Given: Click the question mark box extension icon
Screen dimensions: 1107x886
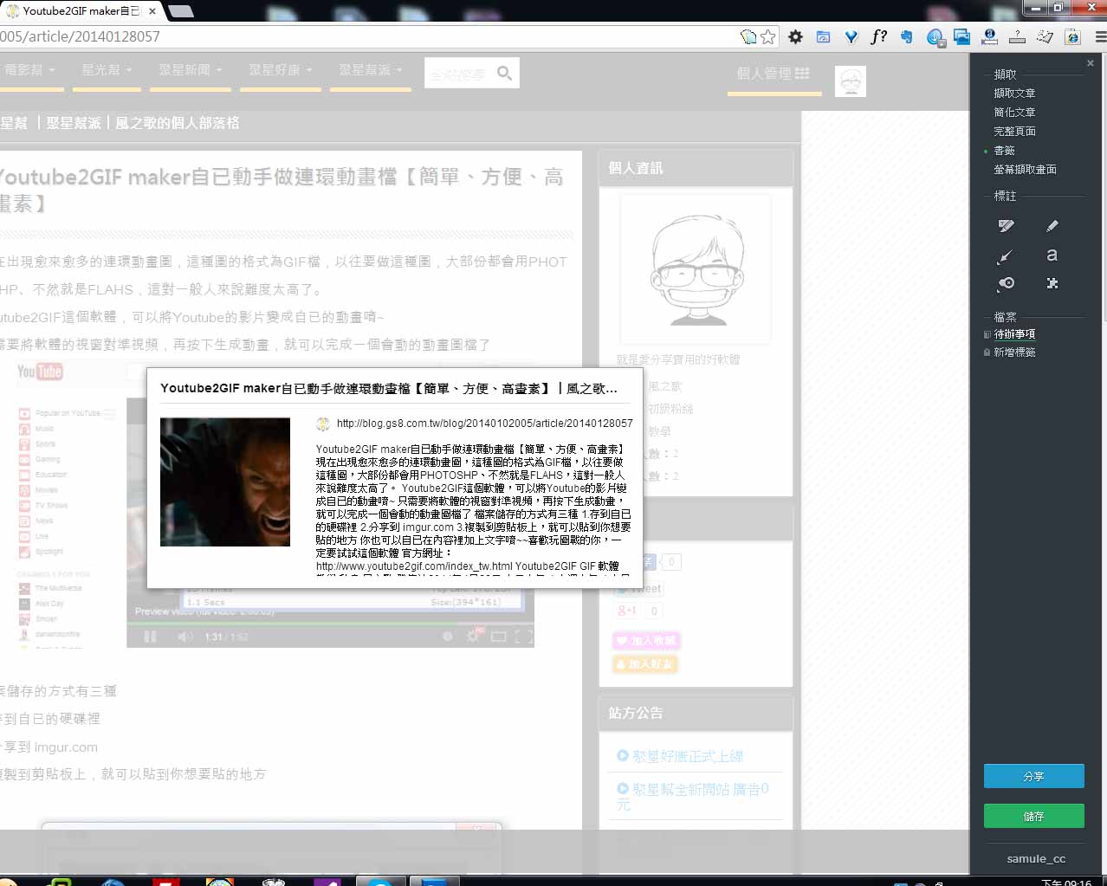Looking at the screenshot, I should coord(1018,36).
